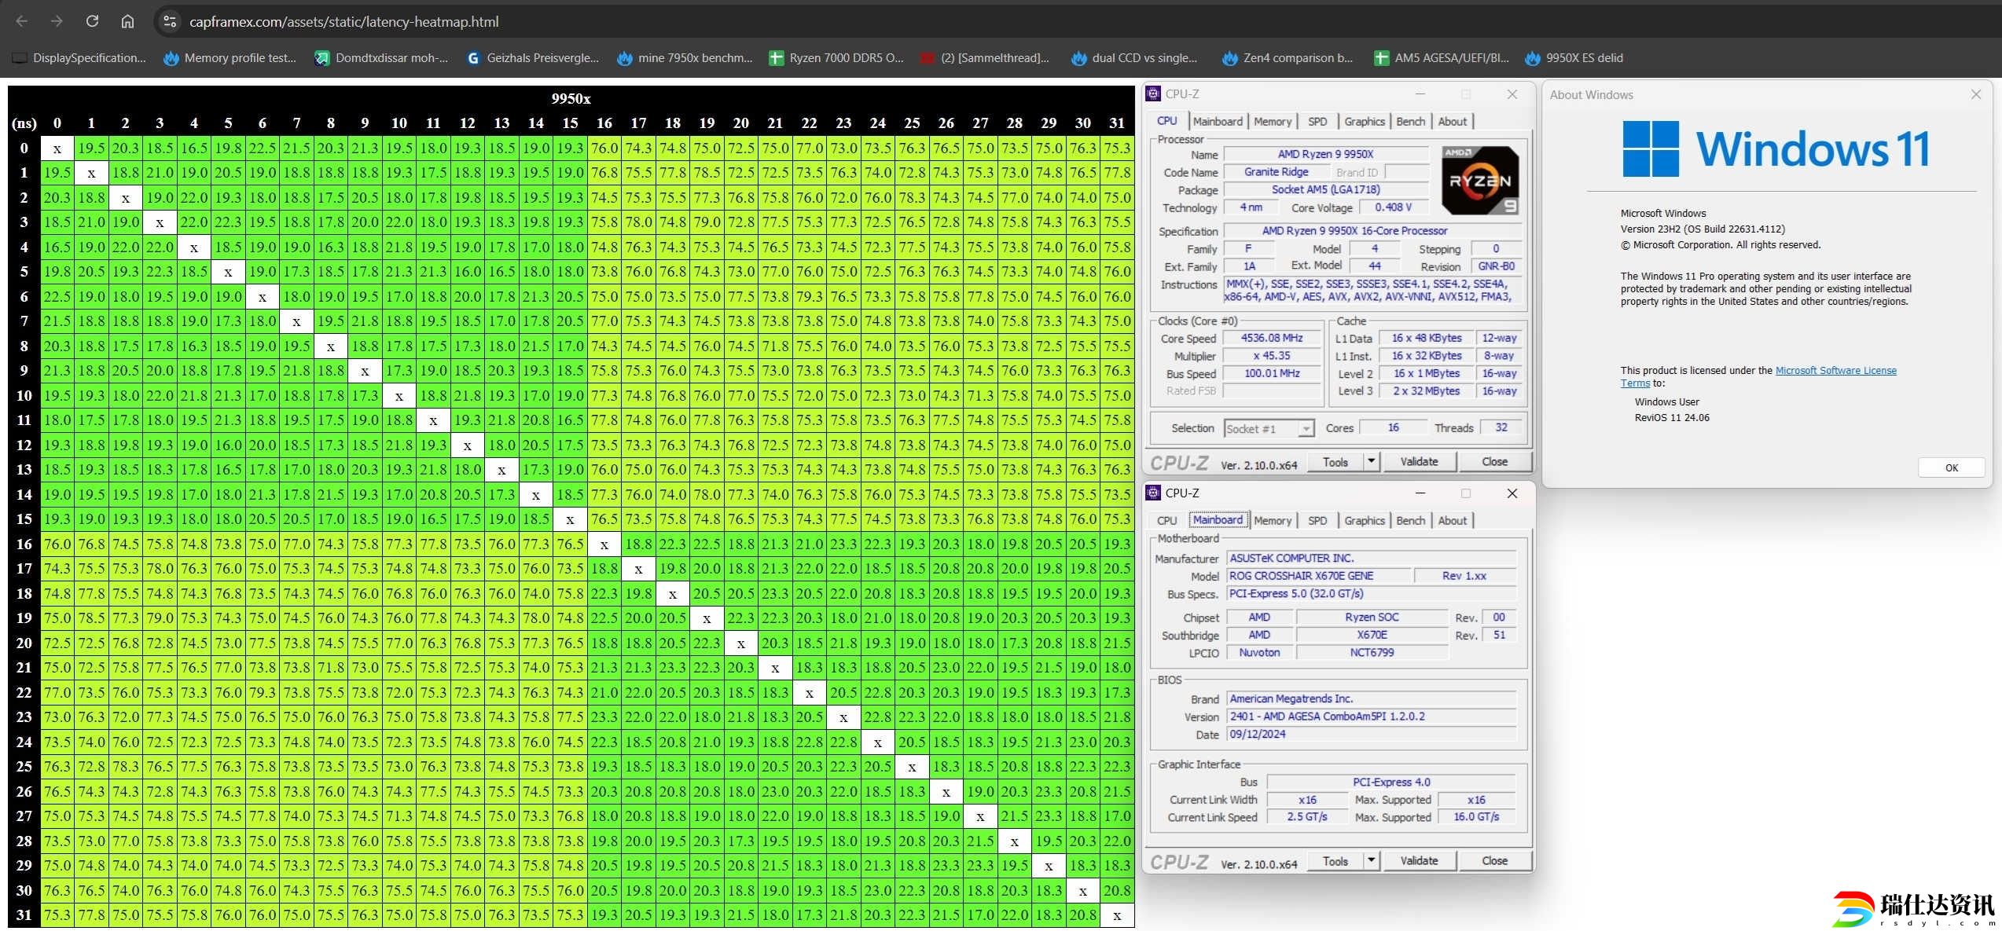
Task: Open Graphics tab in lower CPU-Z window
Action: point(1364,520)
